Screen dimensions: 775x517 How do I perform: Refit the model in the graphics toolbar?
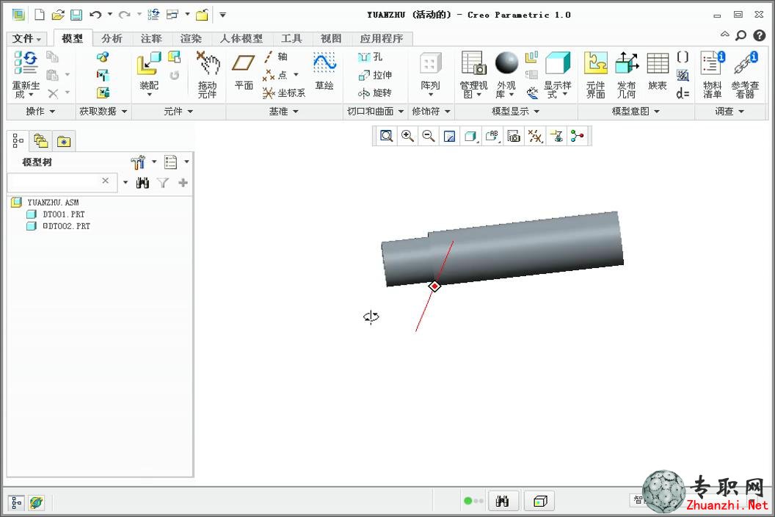tap(386, 136)
